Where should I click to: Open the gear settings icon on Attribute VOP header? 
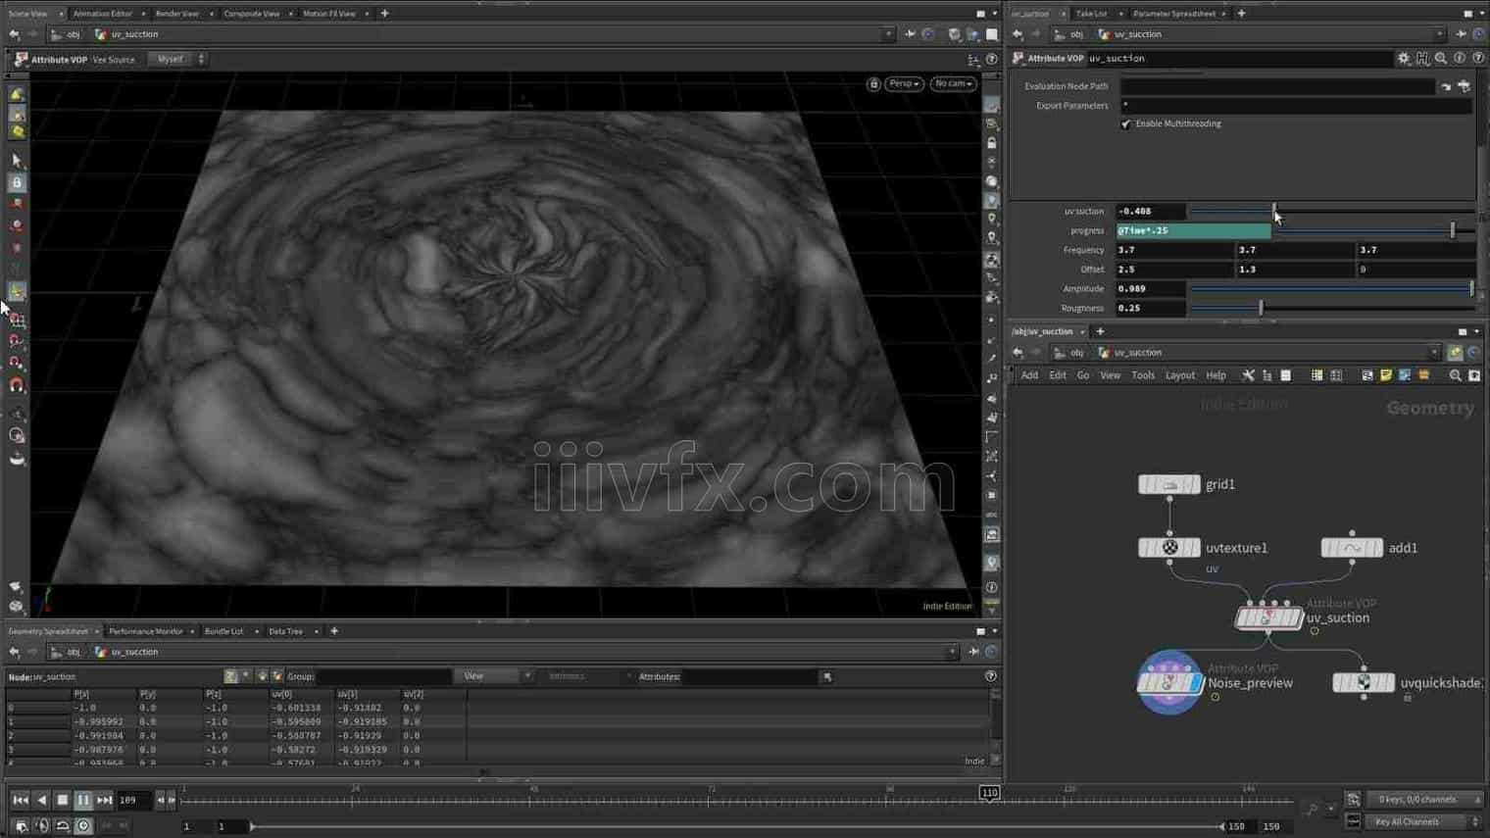1405,58
